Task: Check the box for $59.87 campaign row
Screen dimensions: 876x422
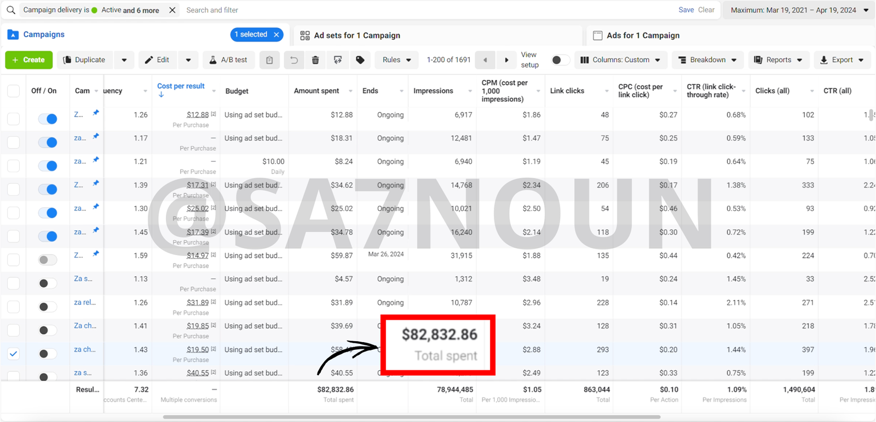Action: point(14,260)
